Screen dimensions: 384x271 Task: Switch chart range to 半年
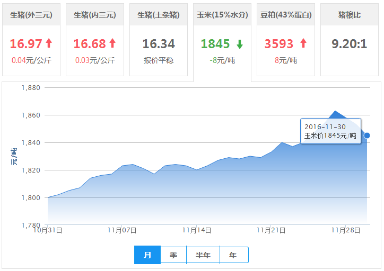coord(203,255)
